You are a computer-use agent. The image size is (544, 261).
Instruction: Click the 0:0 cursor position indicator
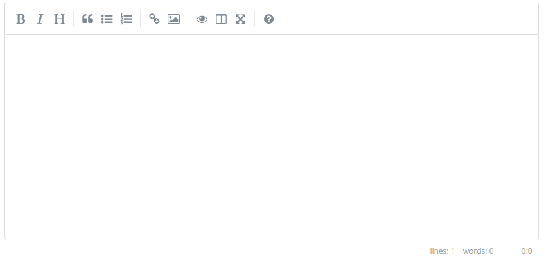pyautogui.click(x=526, y=251)
